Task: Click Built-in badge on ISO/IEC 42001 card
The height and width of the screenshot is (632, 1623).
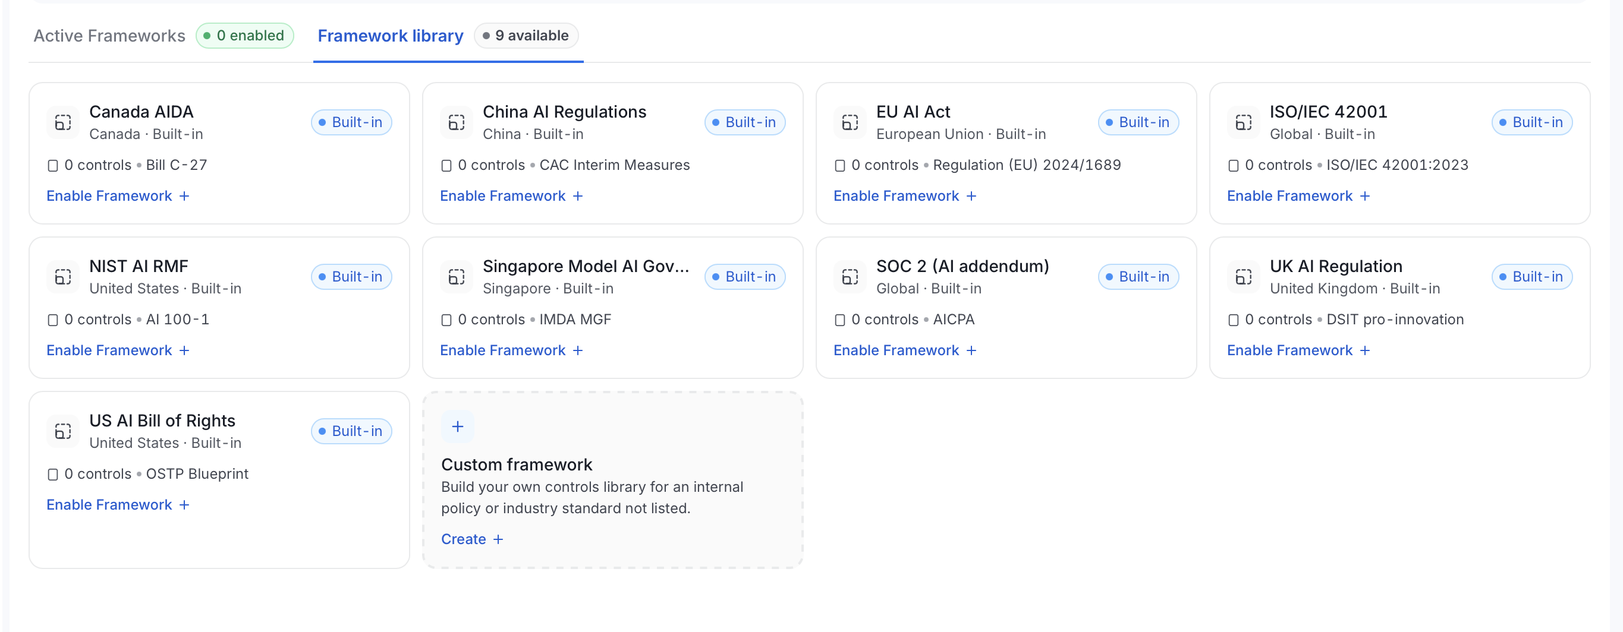Action: click(1531, 122)
